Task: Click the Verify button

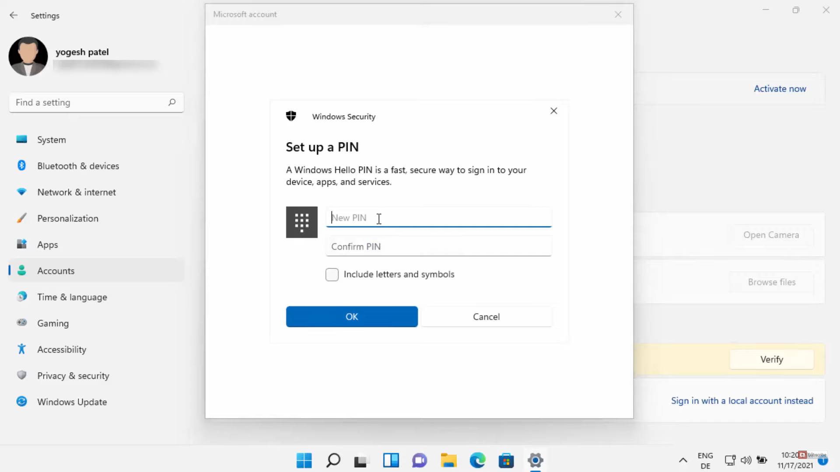Action: (x=771, y=360)
